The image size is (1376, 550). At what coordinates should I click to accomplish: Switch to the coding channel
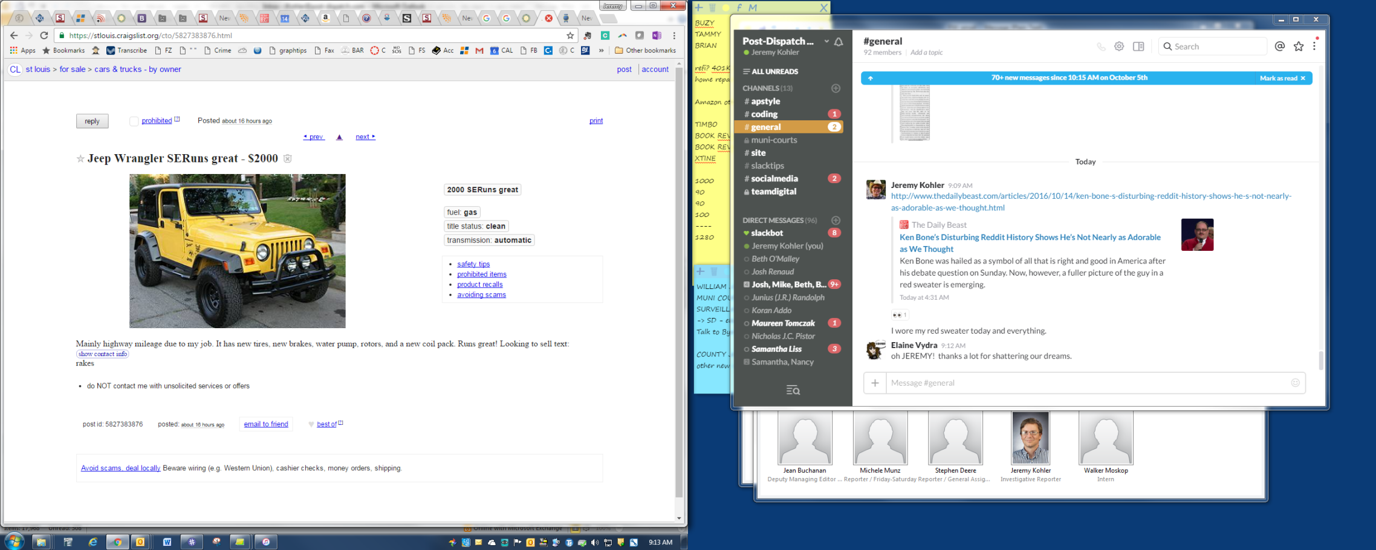coord(764,114)
